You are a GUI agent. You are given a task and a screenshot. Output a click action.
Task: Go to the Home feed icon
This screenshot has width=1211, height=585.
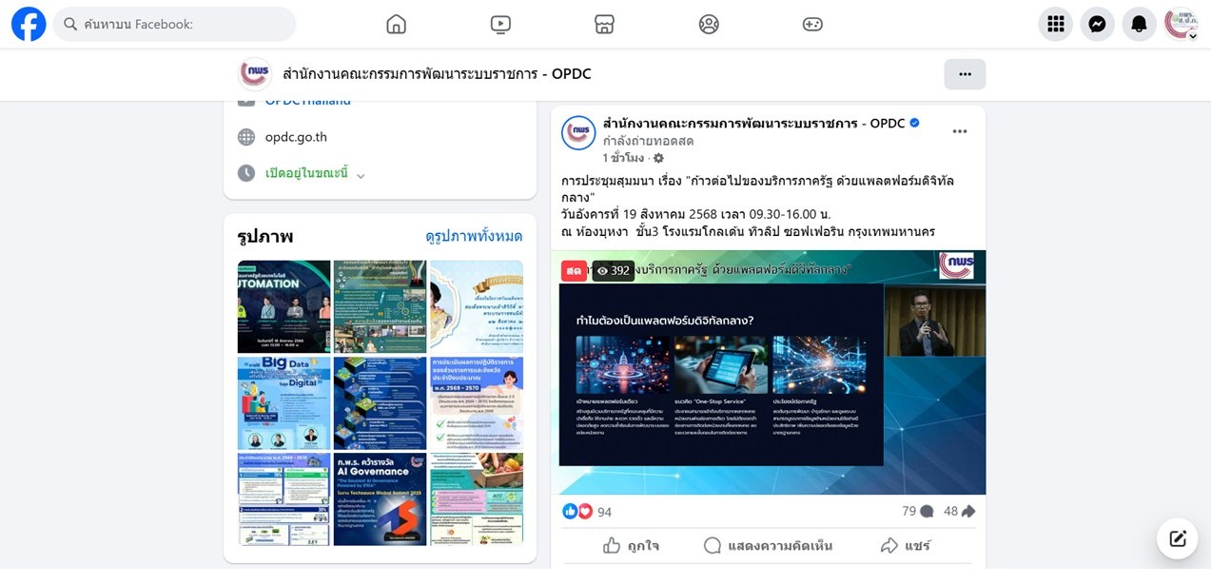click(397, 24)
